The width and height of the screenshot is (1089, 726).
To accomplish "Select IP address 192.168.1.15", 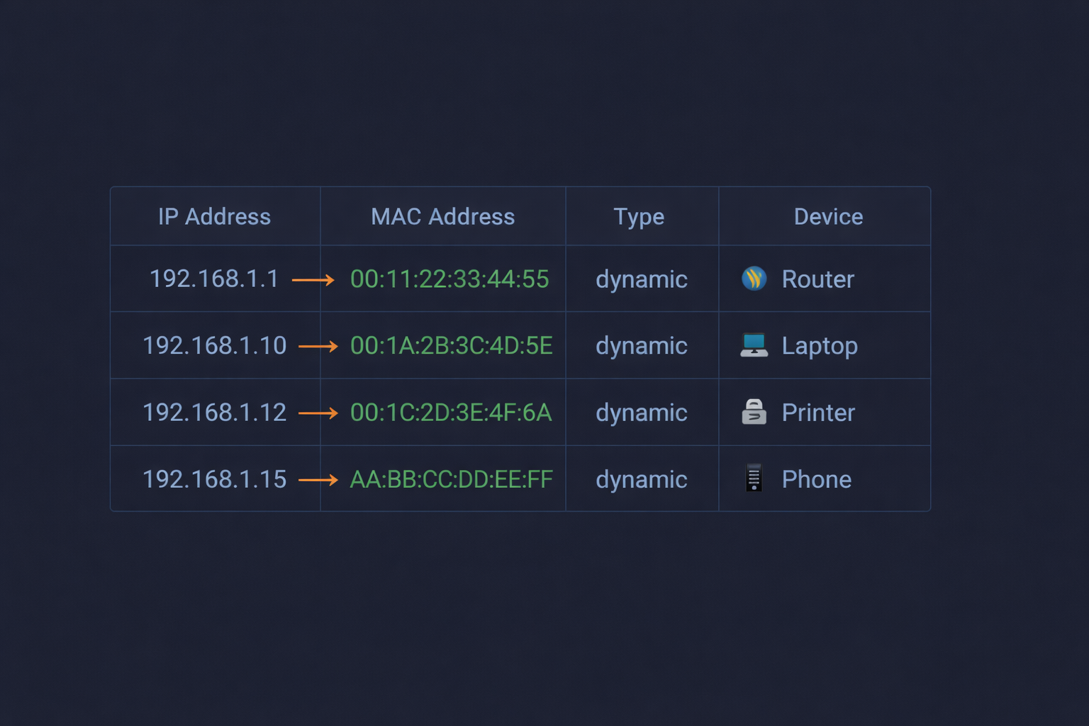I will [214, 479].
